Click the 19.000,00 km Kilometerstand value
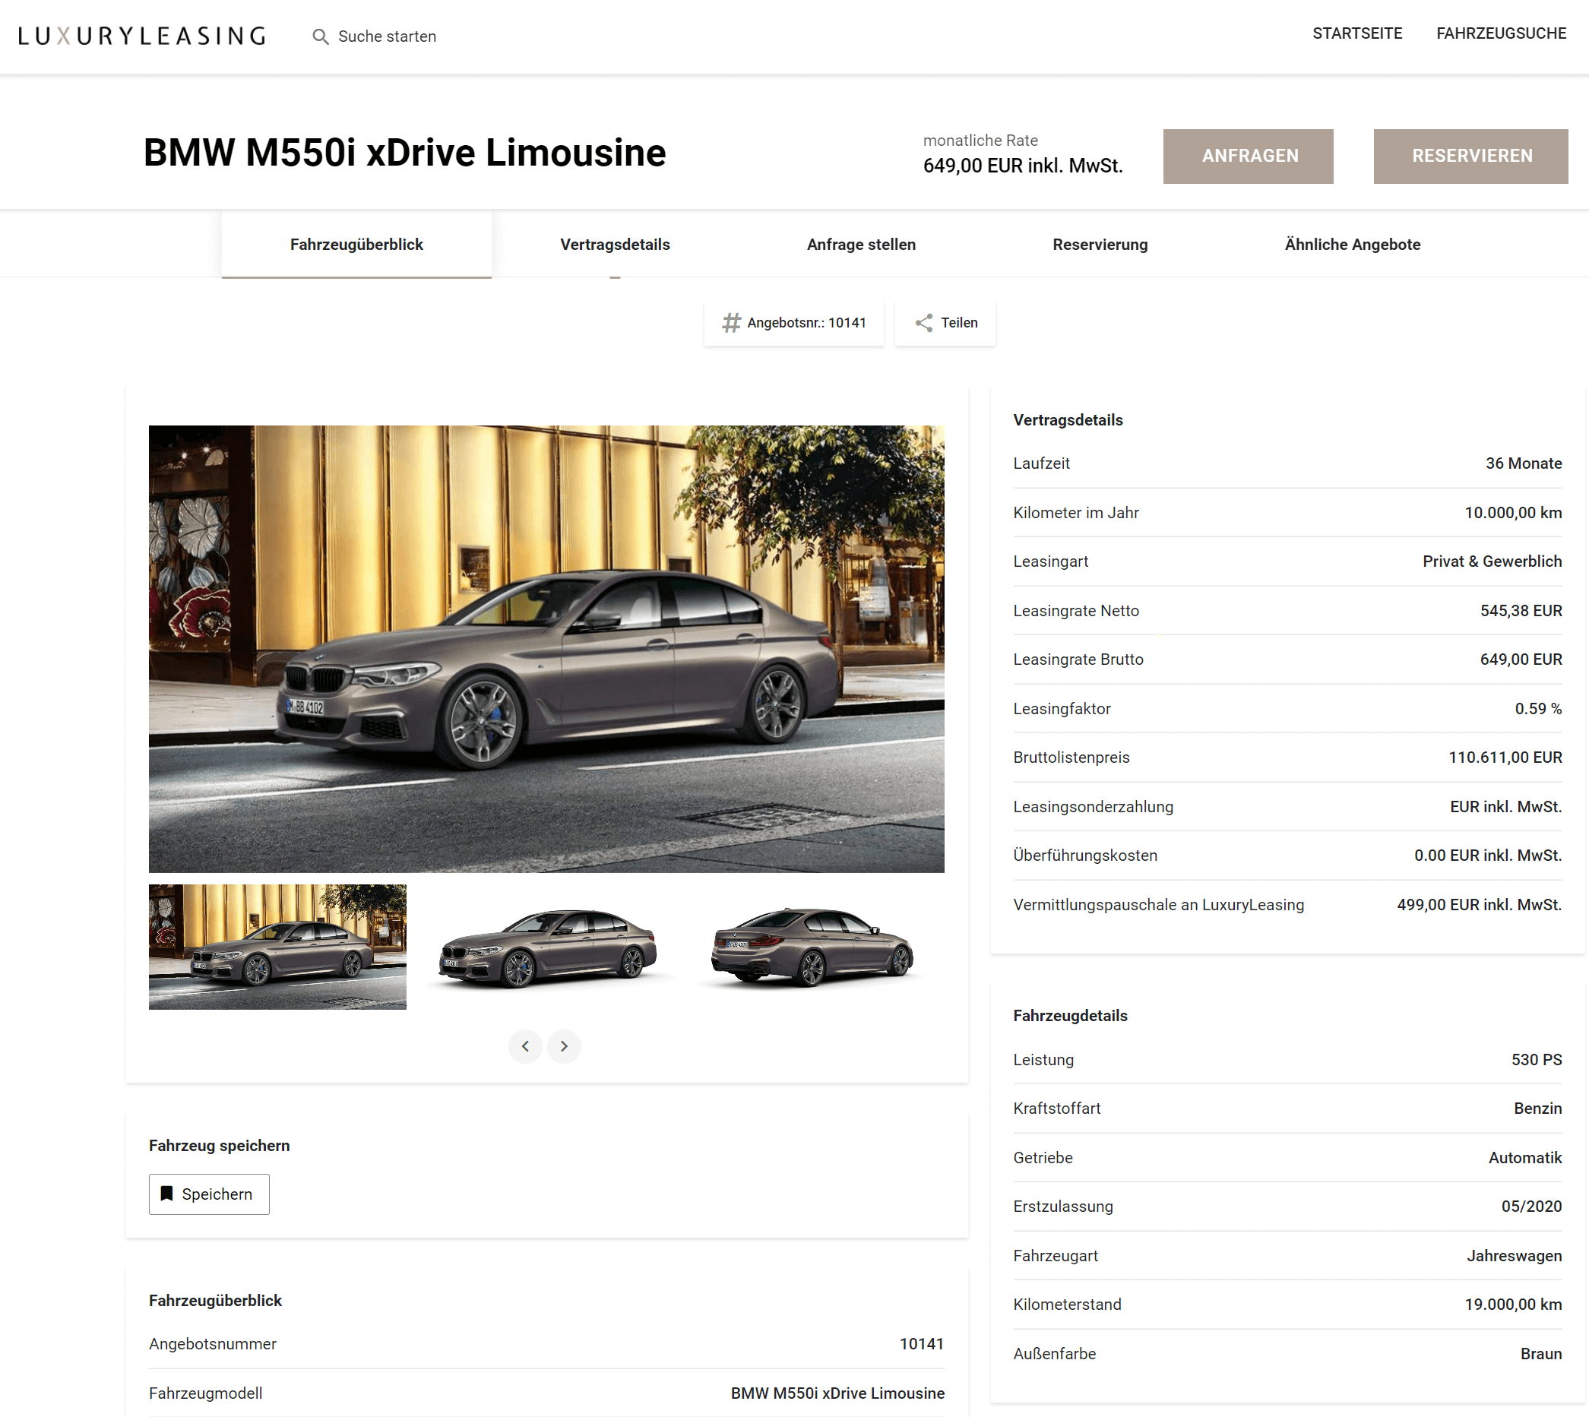The image size is (1589, 1417). click(x=1514, y=1304)
